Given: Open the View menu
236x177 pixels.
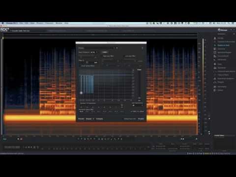Looking at the screenshot, I should 32,23.
